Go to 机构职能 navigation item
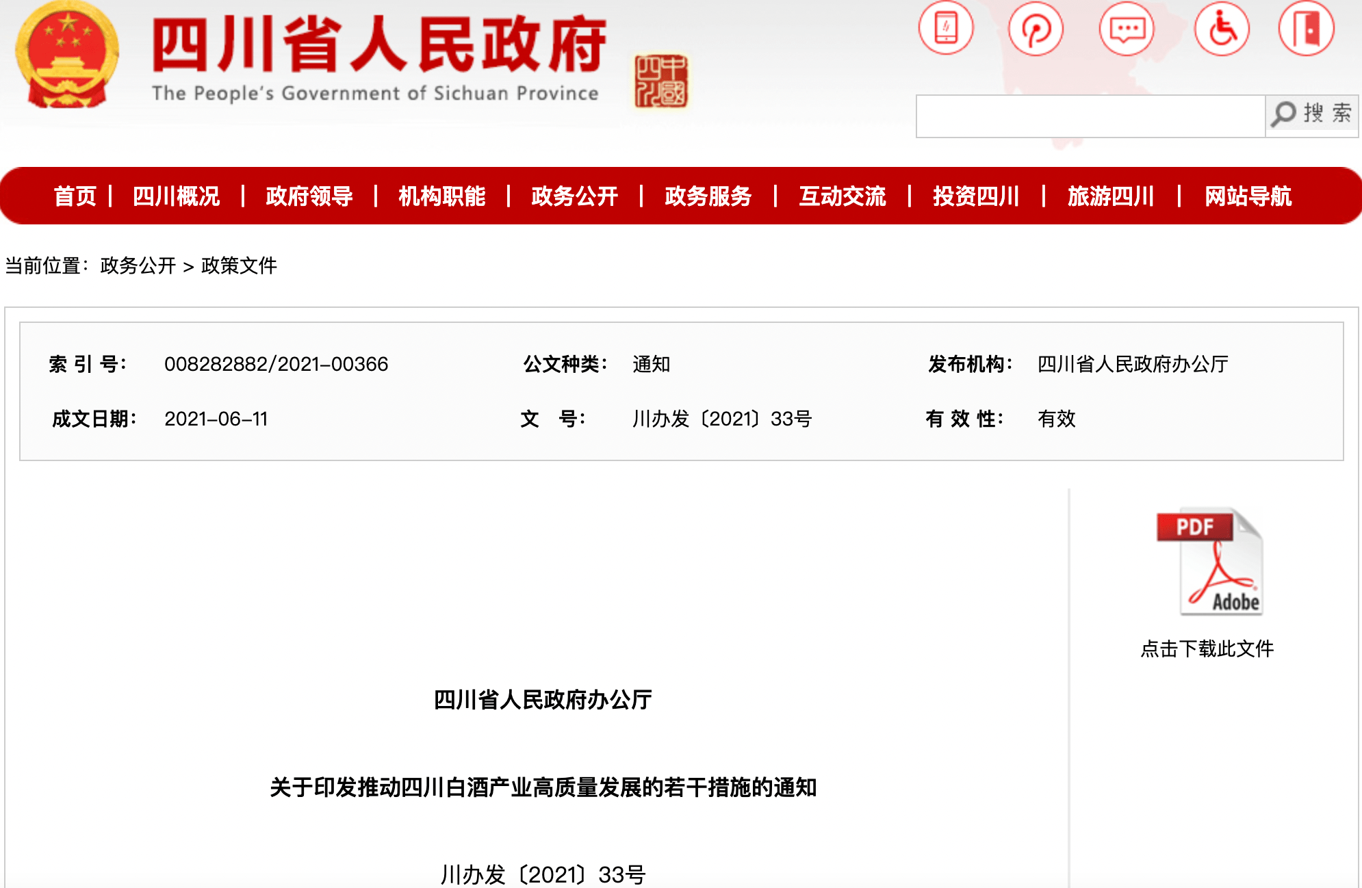Screen dimensions: 1362x888 coord(442,196)
